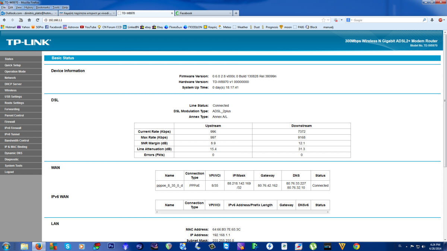Open Route Settings in sidebar

coord(21,103)
